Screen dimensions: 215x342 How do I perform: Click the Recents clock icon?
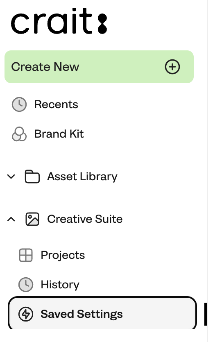(19, 104)
